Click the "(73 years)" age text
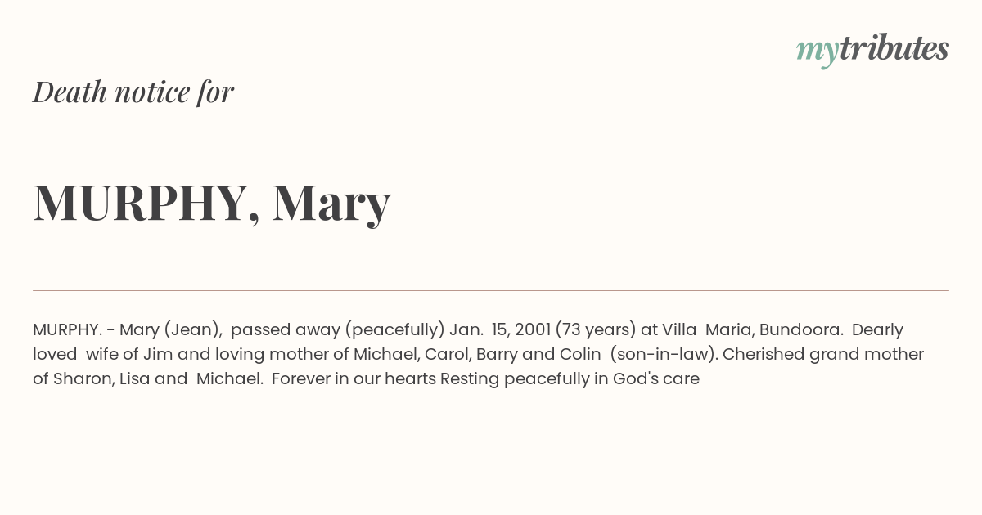Viewport: 982px width, 515px height. [596, 330]
